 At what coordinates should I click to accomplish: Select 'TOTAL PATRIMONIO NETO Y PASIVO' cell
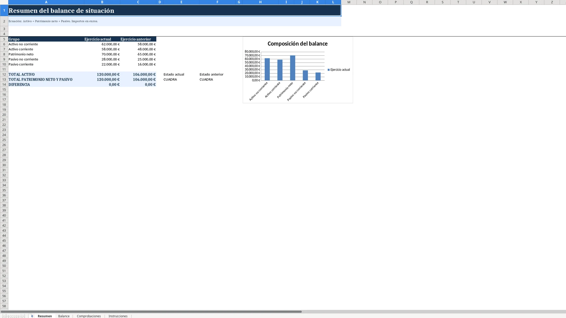coord(46,79)
